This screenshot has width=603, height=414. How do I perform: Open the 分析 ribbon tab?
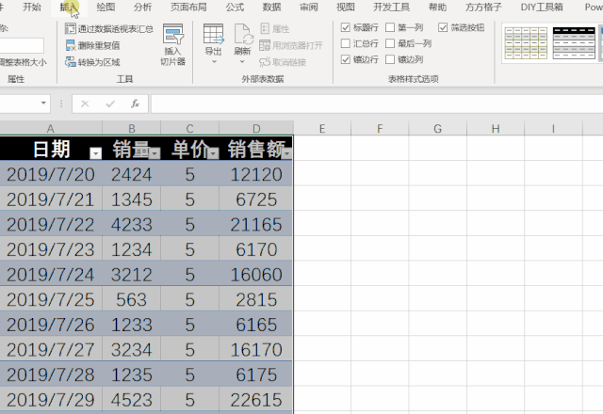coord(142,7)
